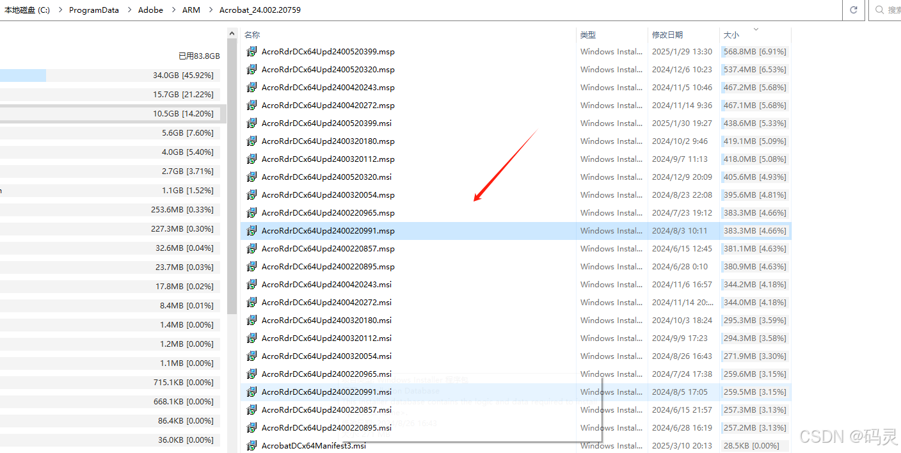
Task: Click installer icon of AcrobatDCx64Manifest3.msi
Action: click(252, 446)
